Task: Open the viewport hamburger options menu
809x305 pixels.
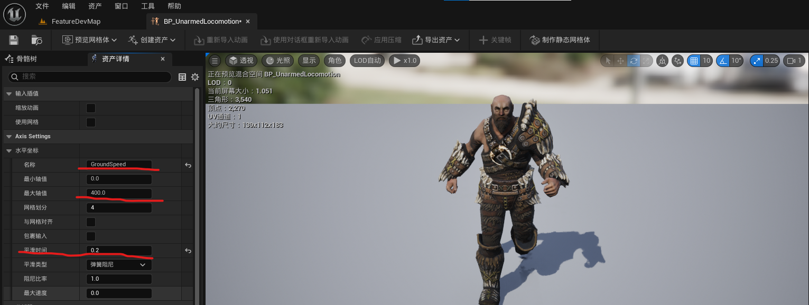Action: click(215, 61)
